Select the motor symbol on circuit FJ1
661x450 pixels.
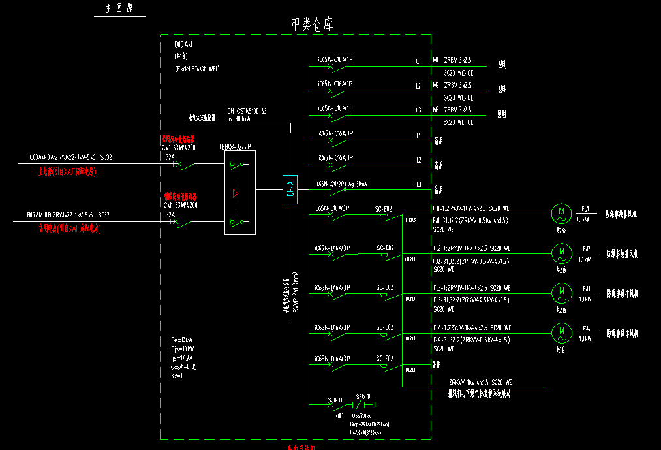point(561,214)
